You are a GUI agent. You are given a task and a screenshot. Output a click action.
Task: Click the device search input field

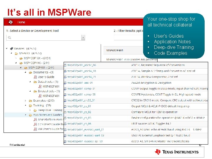[x=44, y=38]
